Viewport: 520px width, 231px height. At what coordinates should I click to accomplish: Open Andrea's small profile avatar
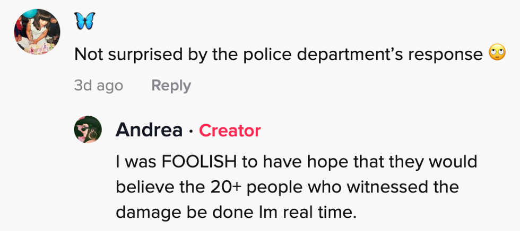[x=87, y=129]
